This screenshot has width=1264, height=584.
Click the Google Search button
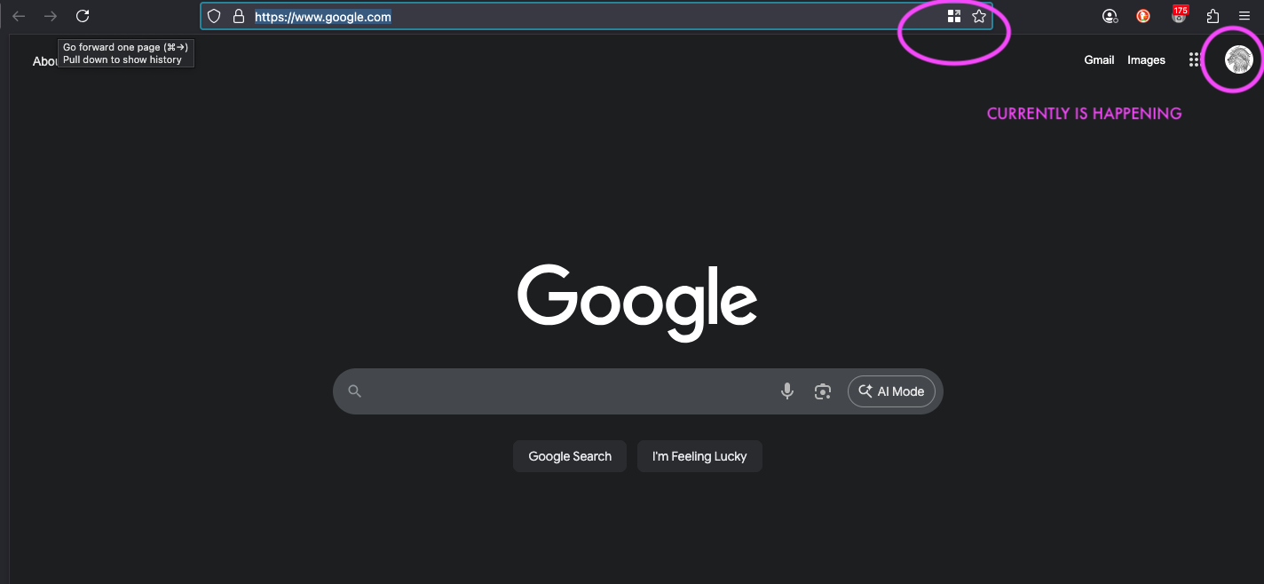[x=570, y=456]
